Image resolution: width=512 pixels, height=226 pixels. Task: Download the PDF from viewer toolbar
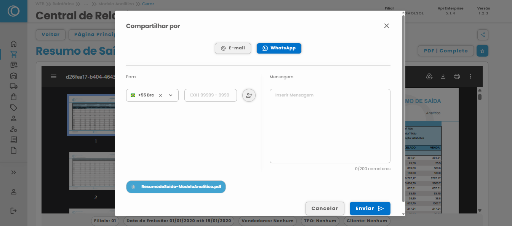tap(443, 76)
